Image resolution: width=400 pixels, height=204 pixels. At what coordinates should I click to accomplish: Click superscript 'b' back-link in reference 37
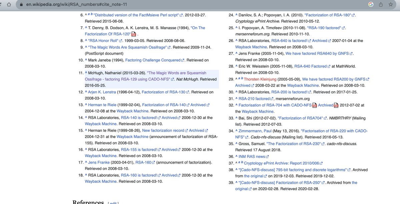[x=242, y=162]
